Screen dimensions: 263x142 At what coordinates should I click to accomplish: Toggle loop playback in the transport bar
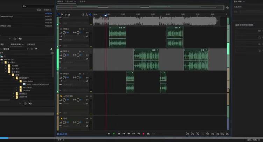[148, 134]
